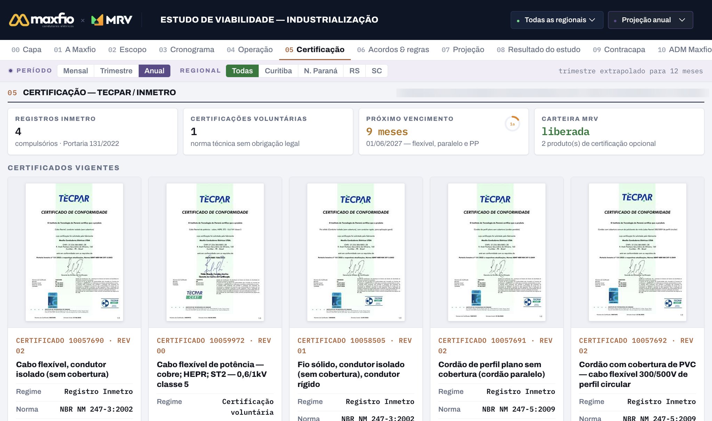This screenshot has height=421, width=712.
Task: Click Cordão de perfil plano title
Action: pyautogui.click(x=492, y=369)
